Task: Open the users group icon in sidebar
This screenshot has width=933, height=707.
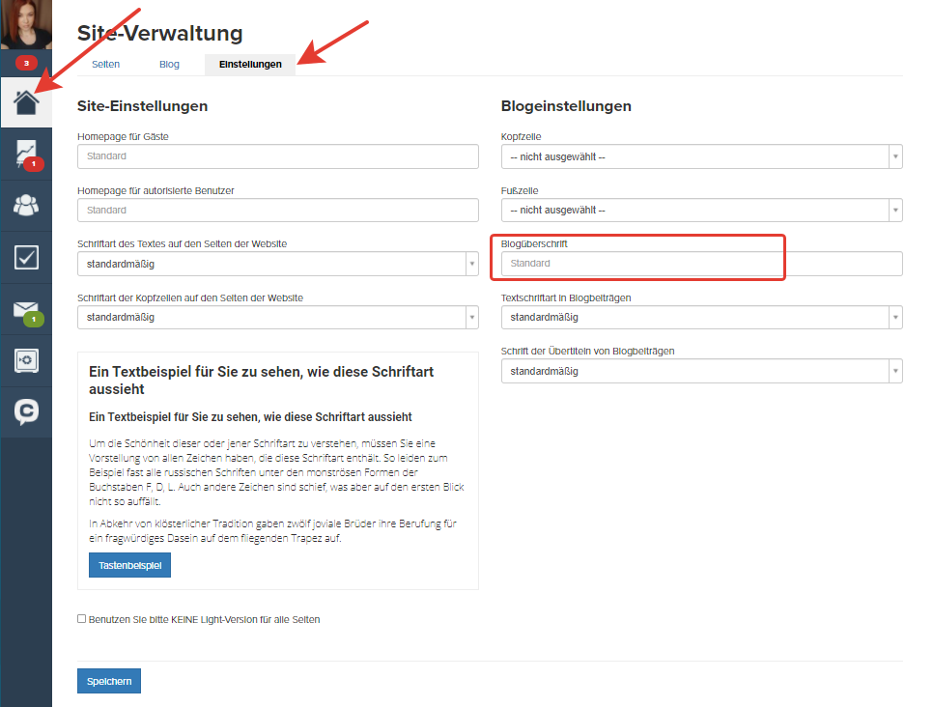Action: (x=26, y=206)
